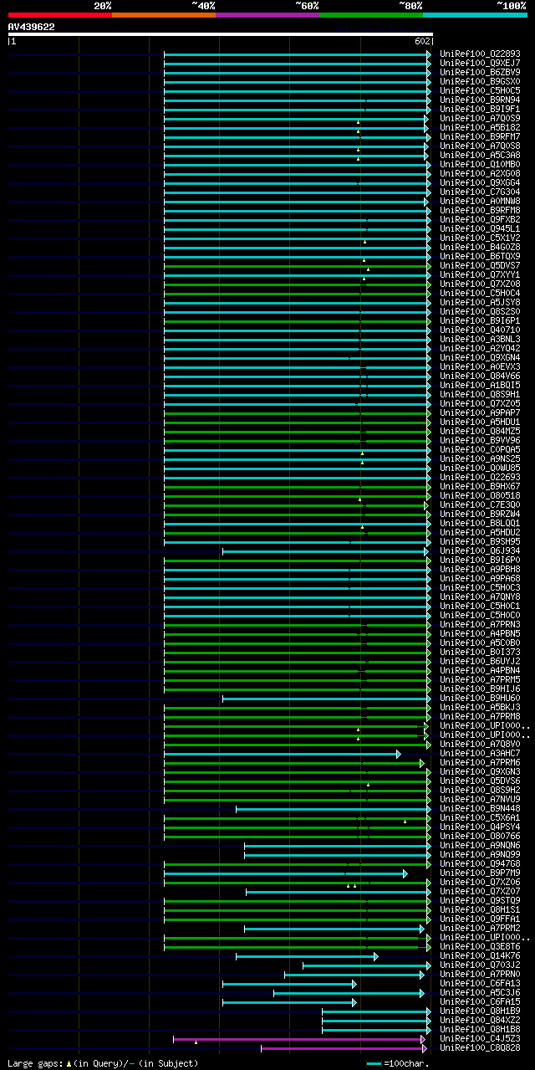This screenshot has width=535, height=1070.
Task: Open the UniRef100_A7PRN3 hit
Action: (x=480, y=624)
